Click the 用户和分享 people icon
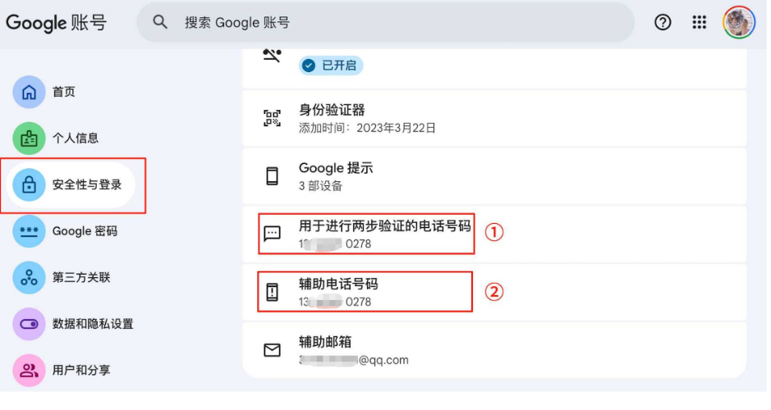This screenshot has width=771, height=410. click(30, 370)
